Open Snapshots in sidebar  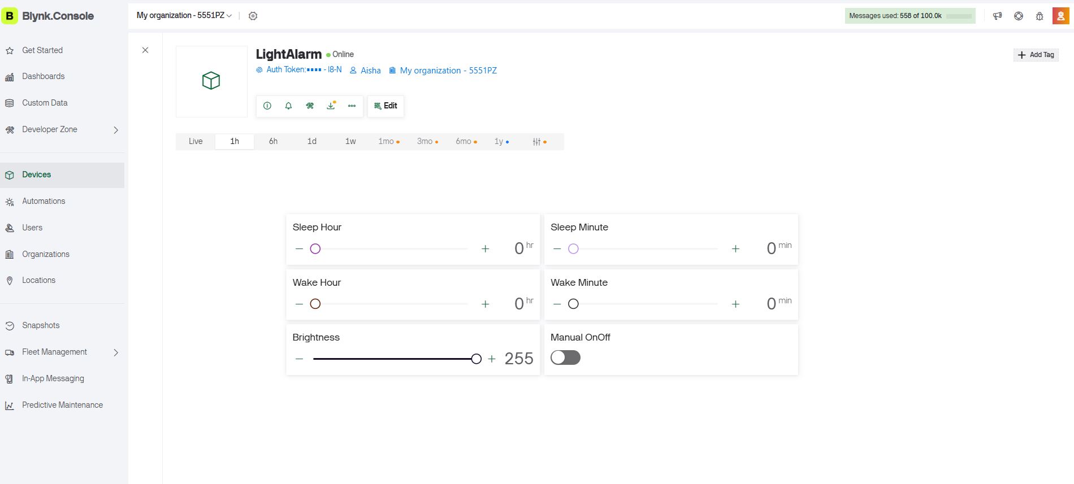[62, 325]
